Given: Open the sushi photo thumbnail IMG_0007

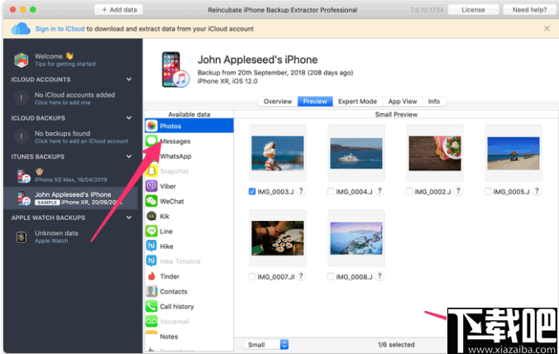Looking at the screenshot, I should 277,238.
